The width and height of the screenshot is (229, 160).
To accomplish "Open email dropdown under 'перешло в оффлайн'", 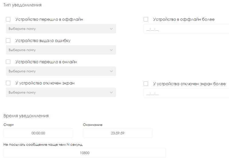I will [57, 29].
